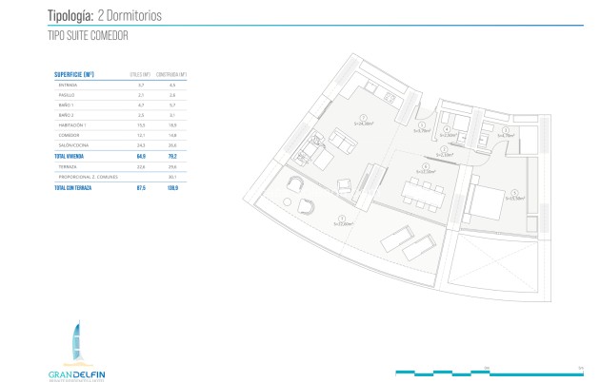
Task: Click the kitchen hob in the floor plan
Action: (390, 97)
